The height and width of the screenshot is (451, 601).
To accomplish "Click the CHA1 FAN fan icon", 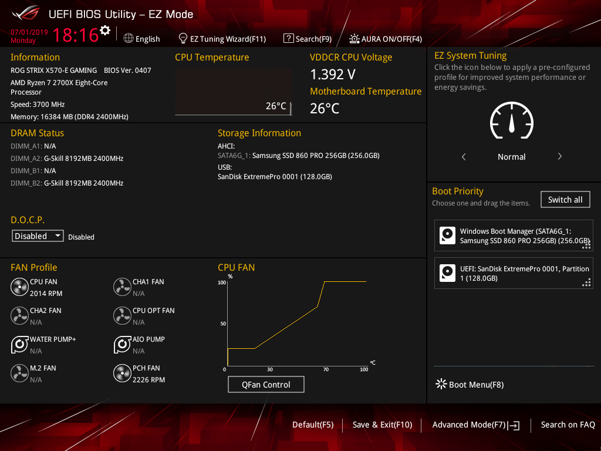I will pos(122,287).
